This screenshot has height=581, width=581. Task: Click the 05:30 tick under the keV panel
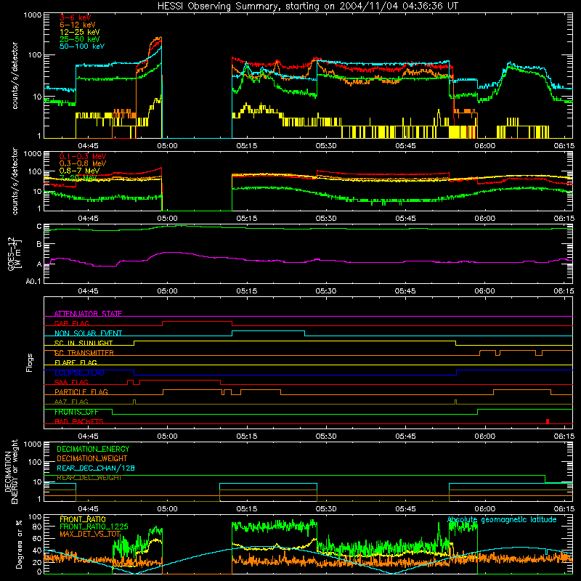pyautogui.click(x=326, y=146)
